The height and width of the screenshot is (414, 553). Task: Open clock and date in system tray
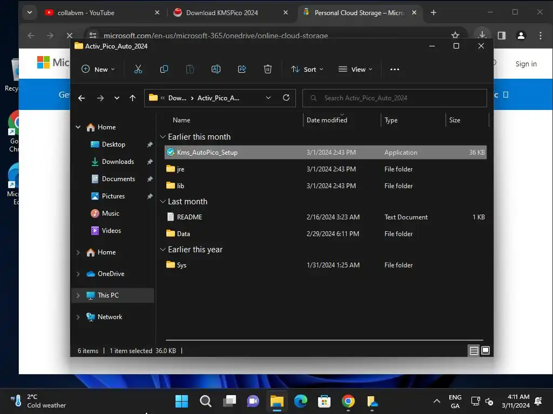coord(516,401)
